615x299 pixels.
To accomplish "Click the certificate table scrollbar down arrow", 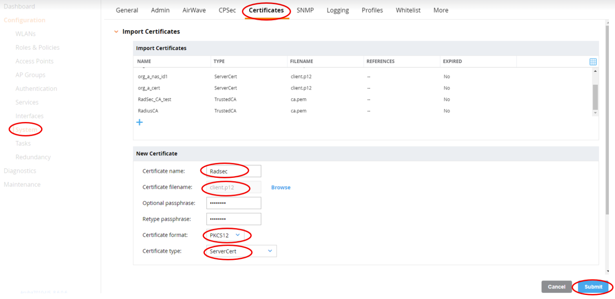I will [x=595, y=113].
